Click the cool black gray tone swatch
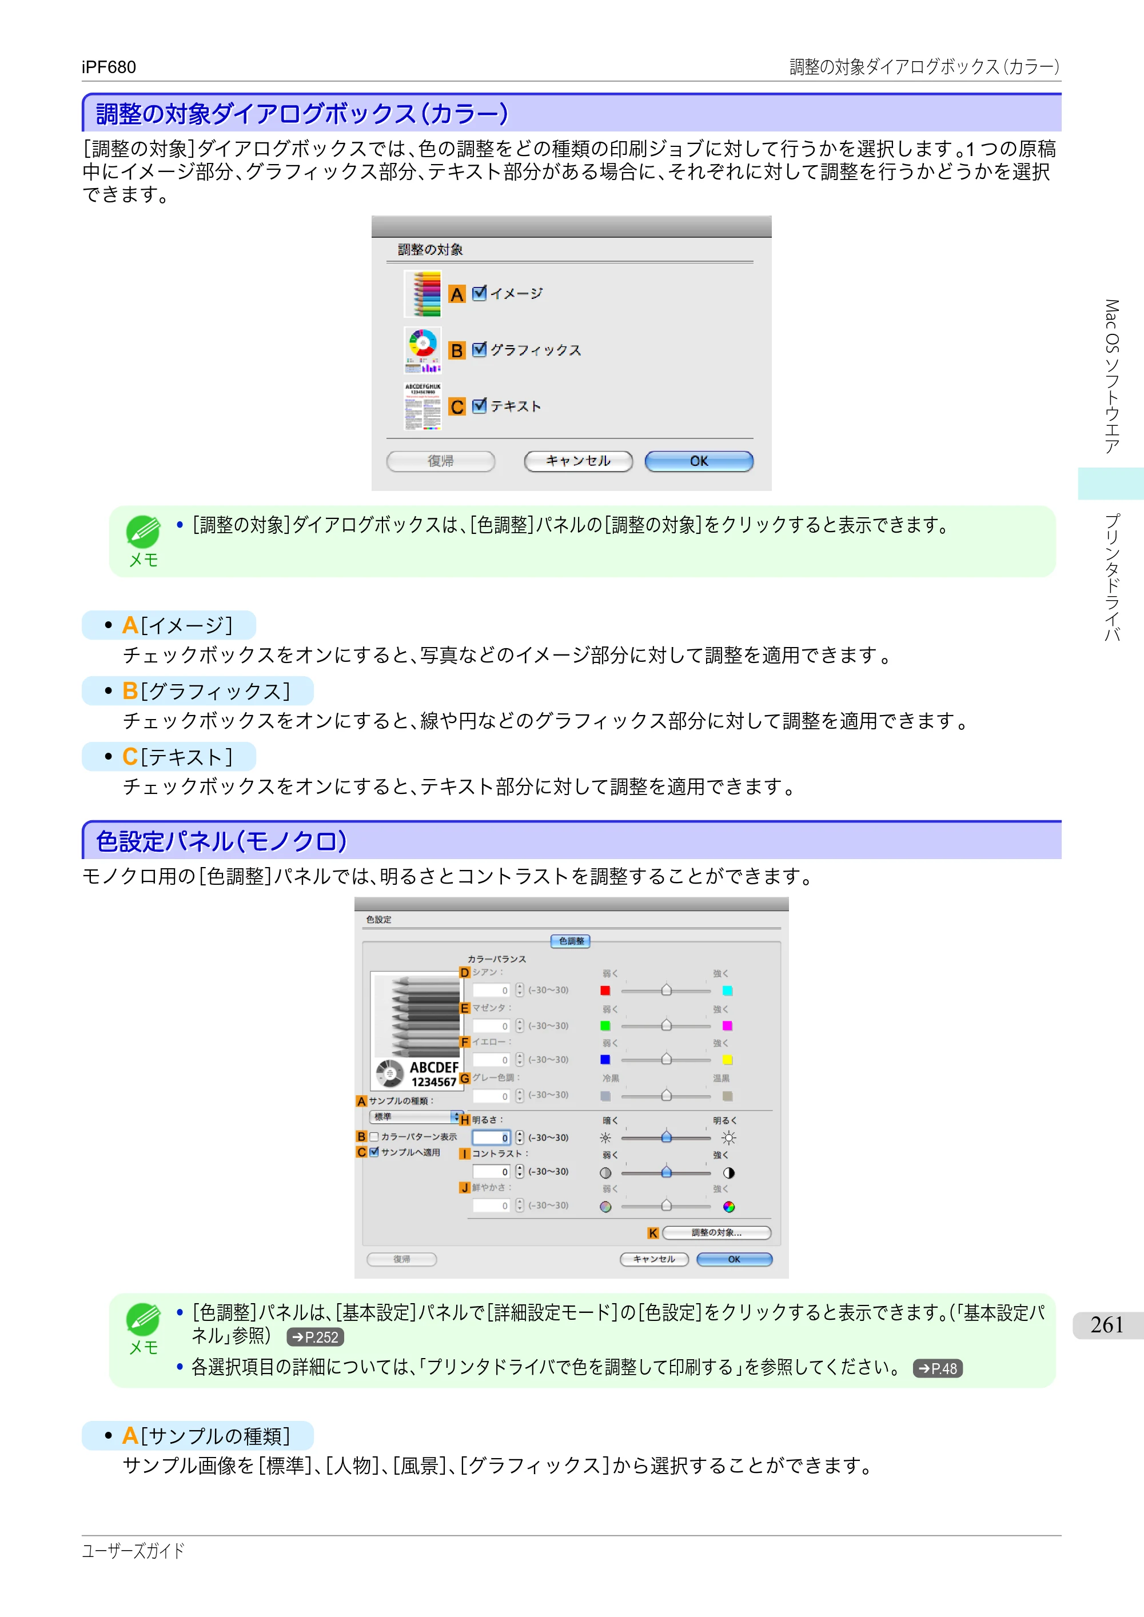The height and width of the screenshot is (1617, 1144). coord(605,1096)
